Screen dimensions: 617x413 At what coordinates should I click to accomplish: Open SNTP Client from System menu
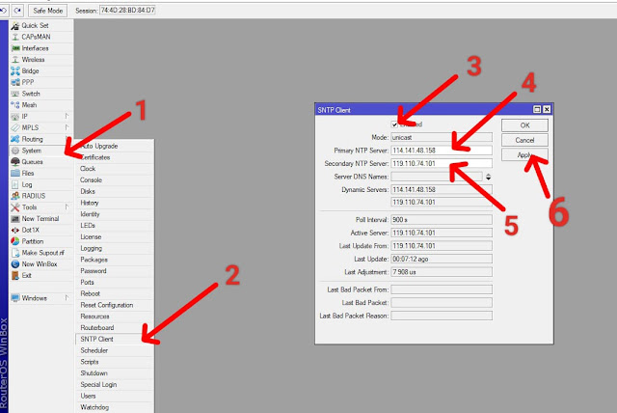point(114,339)
